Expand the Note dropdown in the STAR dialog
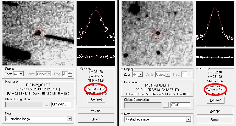The image size is (236, 126). tap(189, 119)
